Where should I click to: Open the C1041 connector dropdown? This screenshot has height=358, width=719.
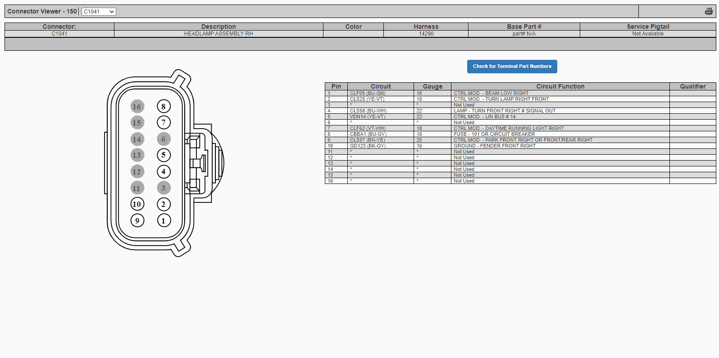coord(99,12)
